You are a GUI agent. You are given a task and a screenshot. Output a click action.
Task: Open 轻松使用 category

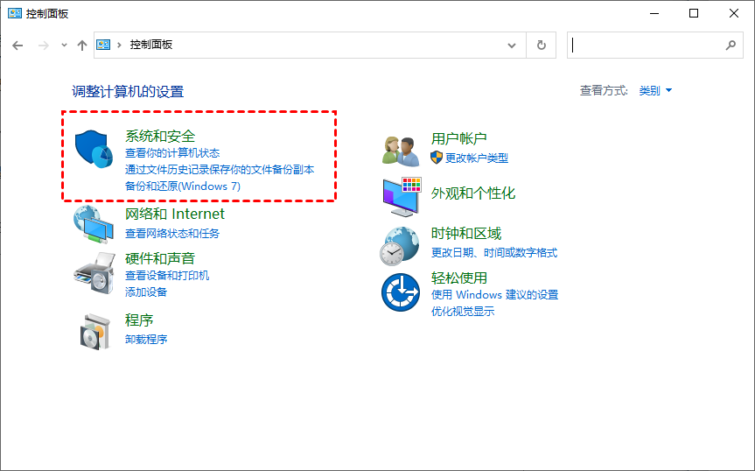pos(459,278)
